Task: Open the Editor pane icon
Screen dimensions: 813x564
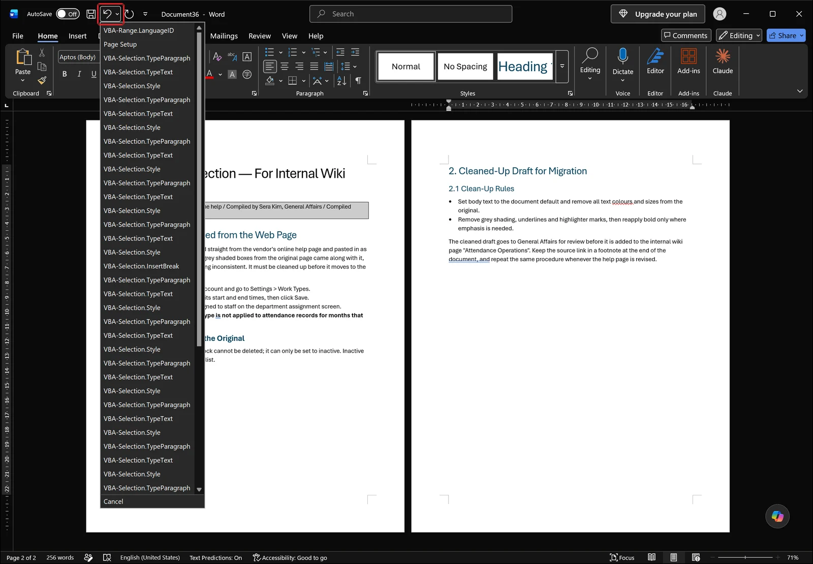Action: pos(655,56)
